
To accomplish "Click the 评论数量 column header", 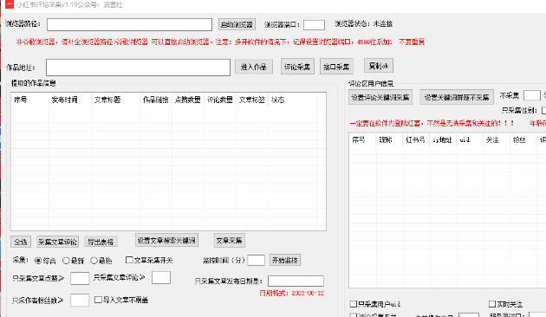I will [220, 100].
